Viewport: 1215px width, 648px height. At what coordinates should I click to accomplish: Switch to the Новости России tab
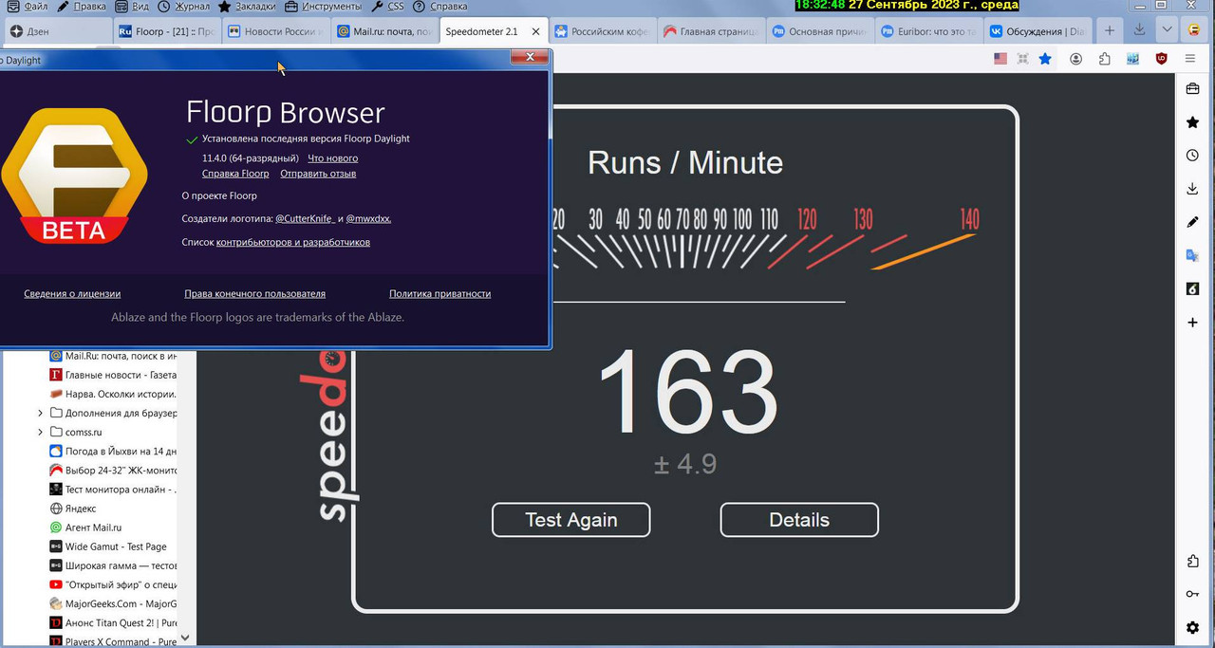coord(276,31)
